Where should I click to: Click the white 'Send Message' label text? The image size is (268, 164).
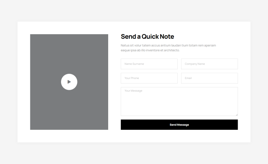[x=179, y=125]
